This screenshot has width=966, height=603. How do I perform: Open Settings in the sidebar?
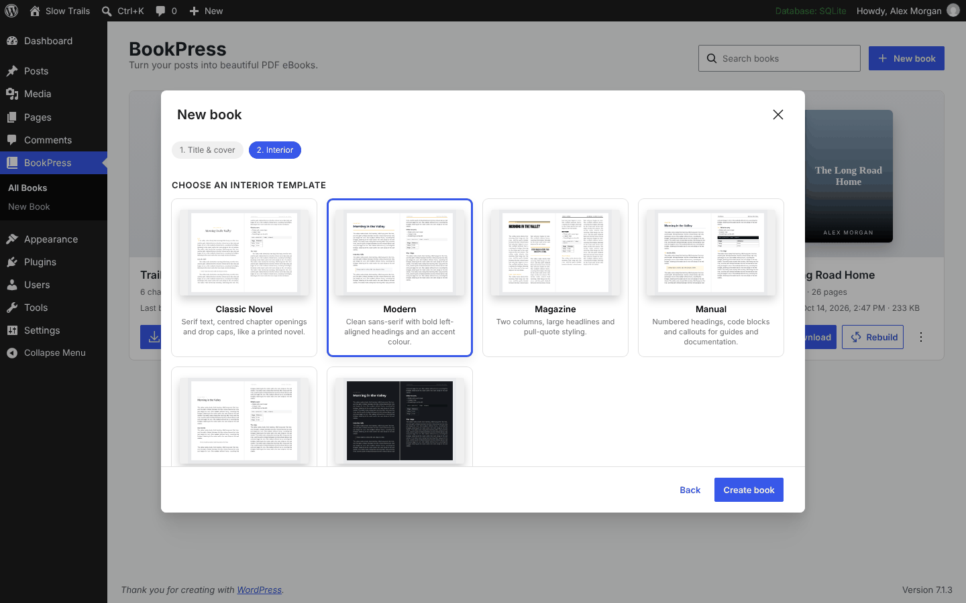54,330
